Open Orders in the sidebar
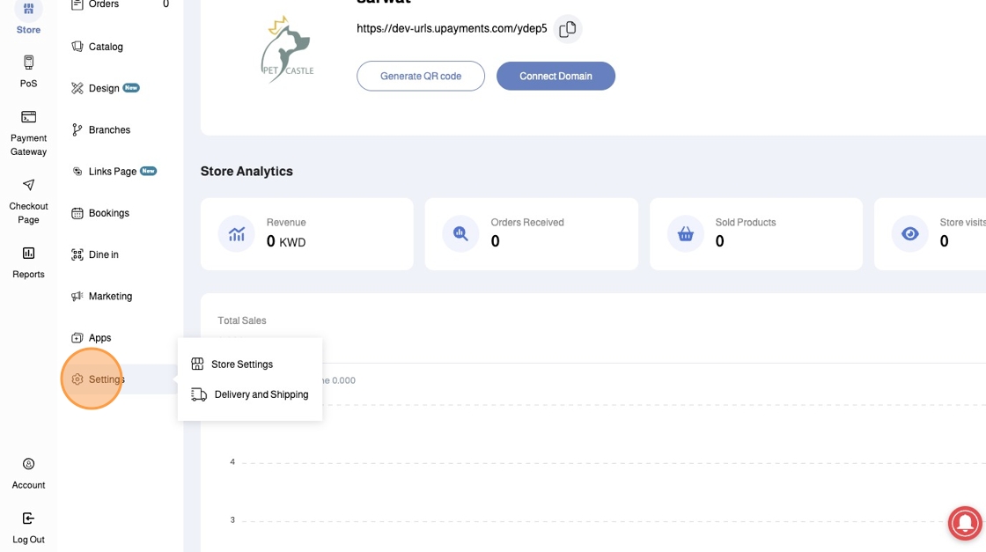986x552 pixels. coord(120,4)
